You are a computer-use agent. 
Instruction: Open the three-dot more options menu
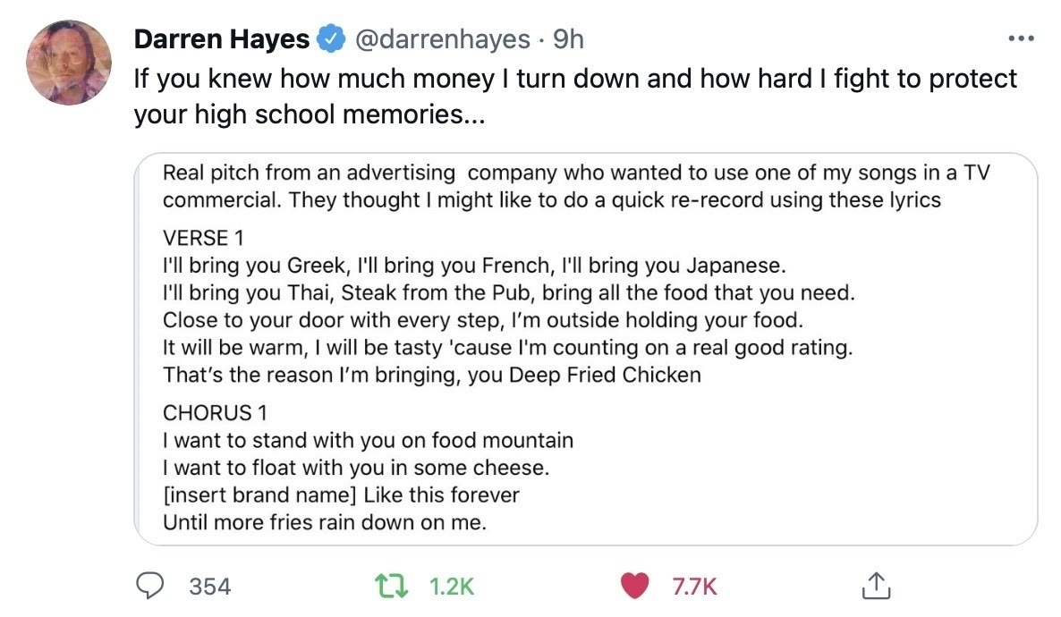[x=1020, y=39]
